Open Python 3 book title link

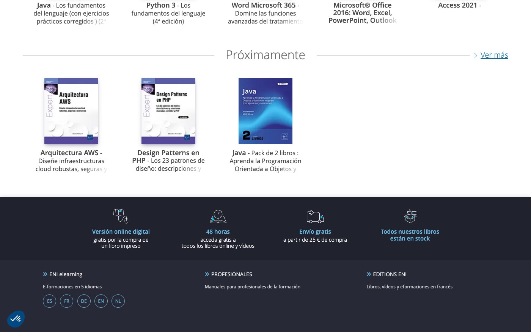coord(168,13)
